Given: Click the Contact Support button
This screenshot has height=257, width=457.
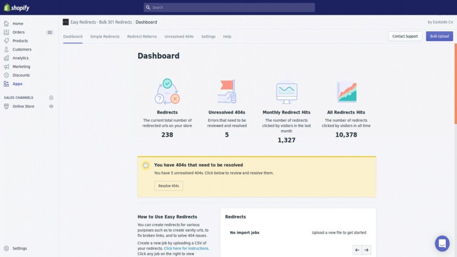Looking at the screenshot, I should click(x=405, y=36).
